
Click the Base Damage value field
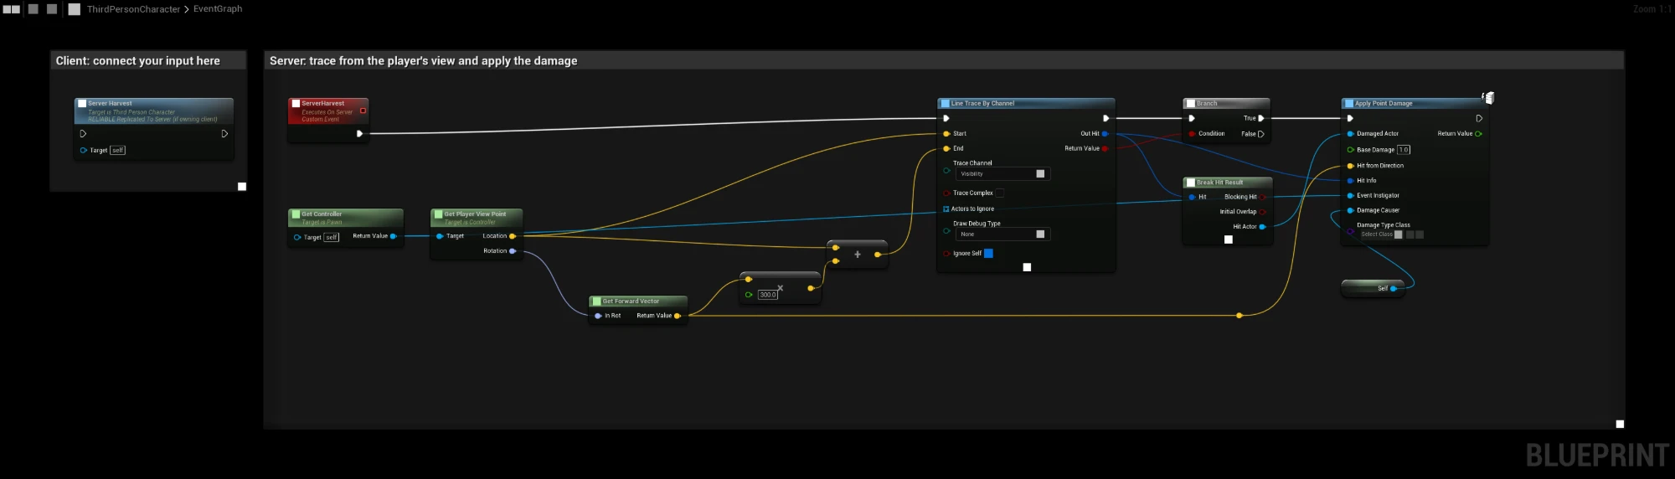coord(1404,150)
